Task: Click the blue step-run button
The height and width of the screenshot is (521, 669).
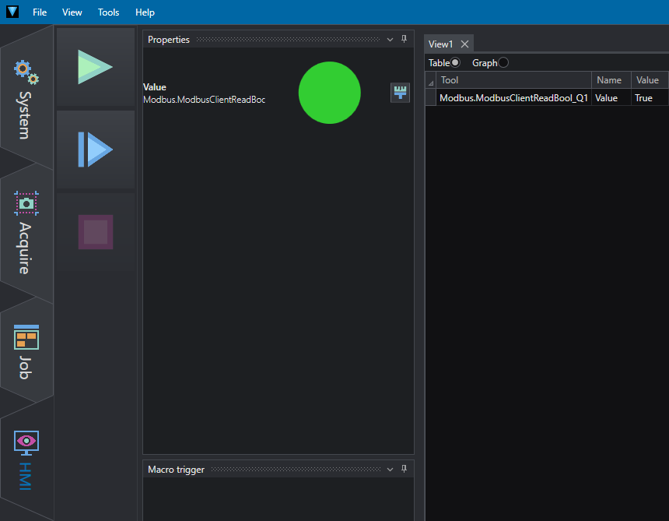Action: point(95,150)
